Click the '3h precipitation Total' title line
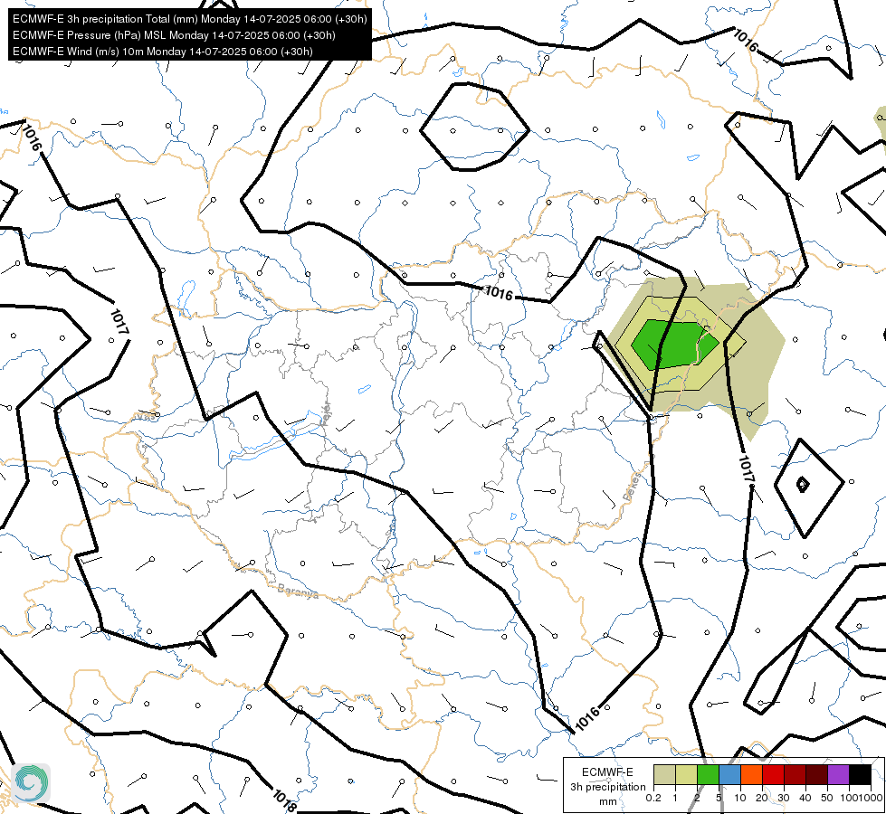Image resolution: width=886 pixels, height=814 pixels. point(190,19)
